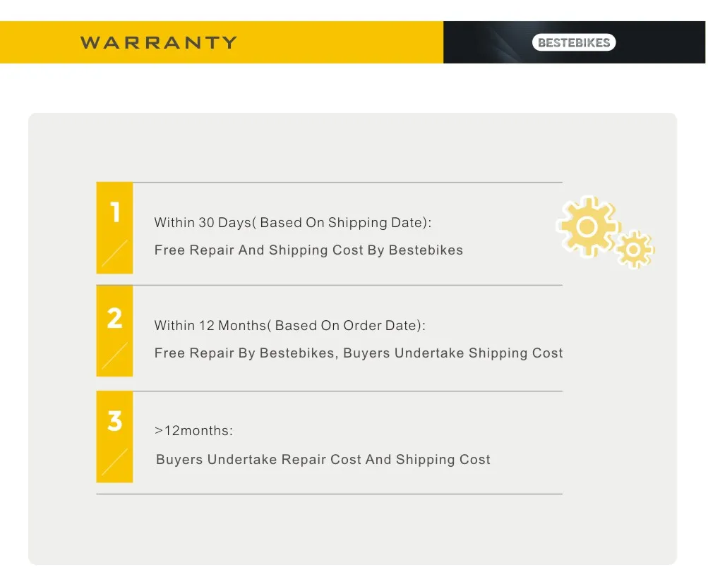This screenshot has width=708, height=586.
Task: Click the diagonal slash under number 1
Action: (114, 253)
